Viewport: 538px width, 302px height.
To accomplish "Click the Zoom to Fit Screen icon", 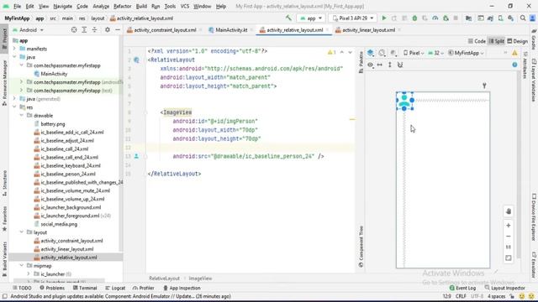I will pos(509,258).
